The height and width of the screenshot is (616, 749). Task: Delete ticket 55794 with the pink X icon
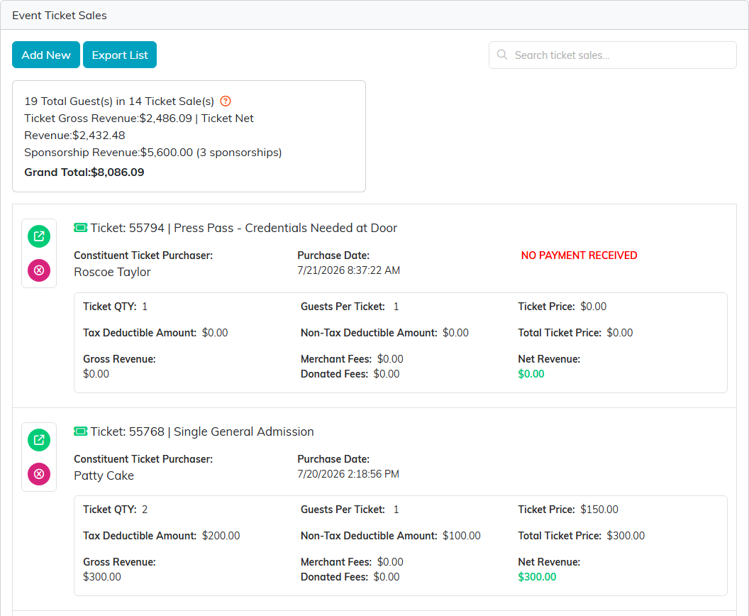coord(39,270)
